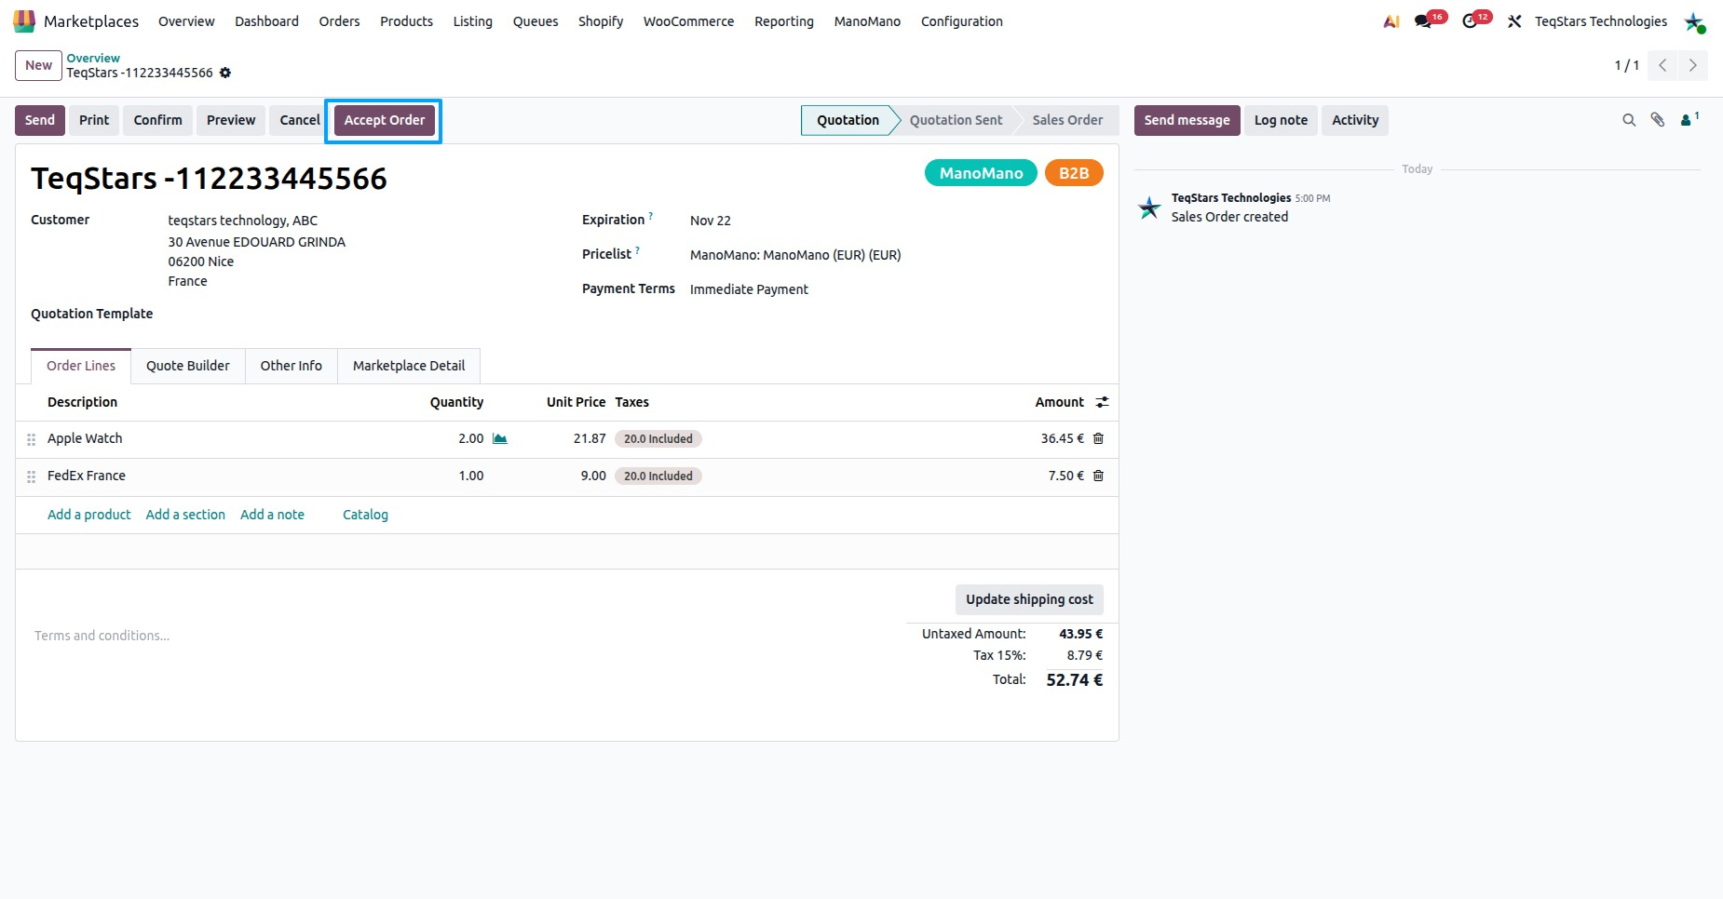Screen dimensions: 1723x899
Task: Open TeqStars Technologies company switcher
Action: (x=1601, y=21)
